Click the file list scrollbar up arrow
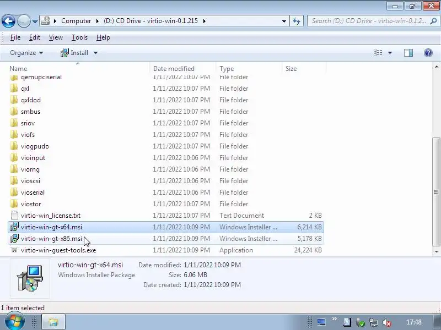The image size is (441, 330). point(436,67)
